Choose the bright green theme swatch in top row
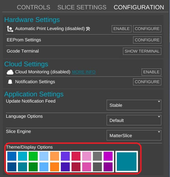Image resolution: width=170 pixels, height=177 pixels. 33,156
